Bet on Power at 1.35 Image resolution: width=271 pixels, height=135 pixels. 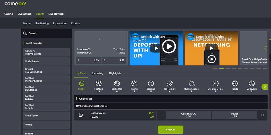tap(234, 115)
